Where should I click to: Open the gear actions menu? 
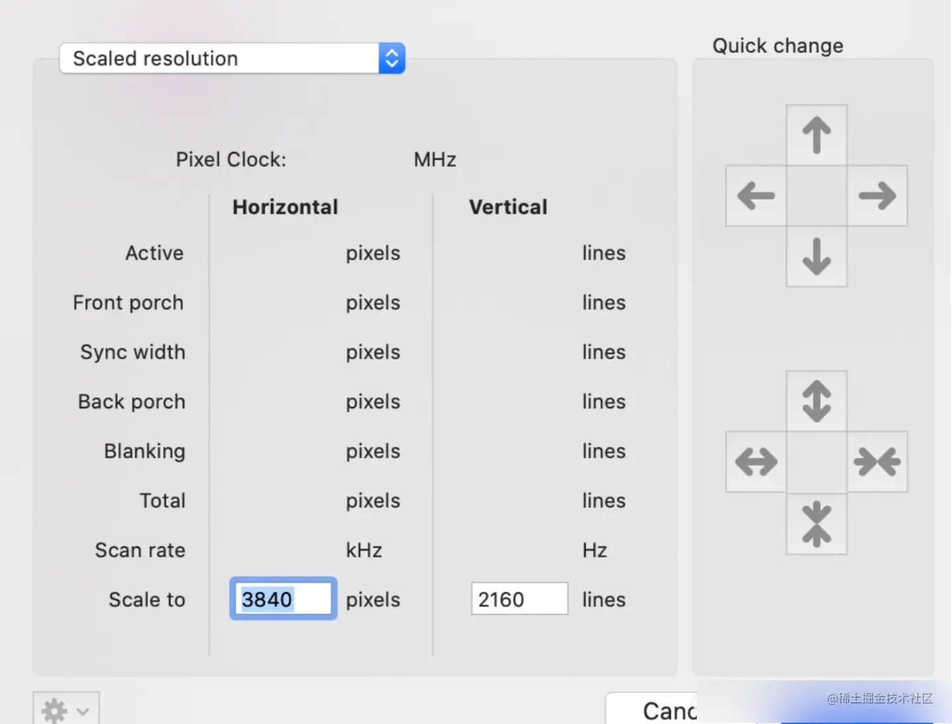(x=65, y=710)
